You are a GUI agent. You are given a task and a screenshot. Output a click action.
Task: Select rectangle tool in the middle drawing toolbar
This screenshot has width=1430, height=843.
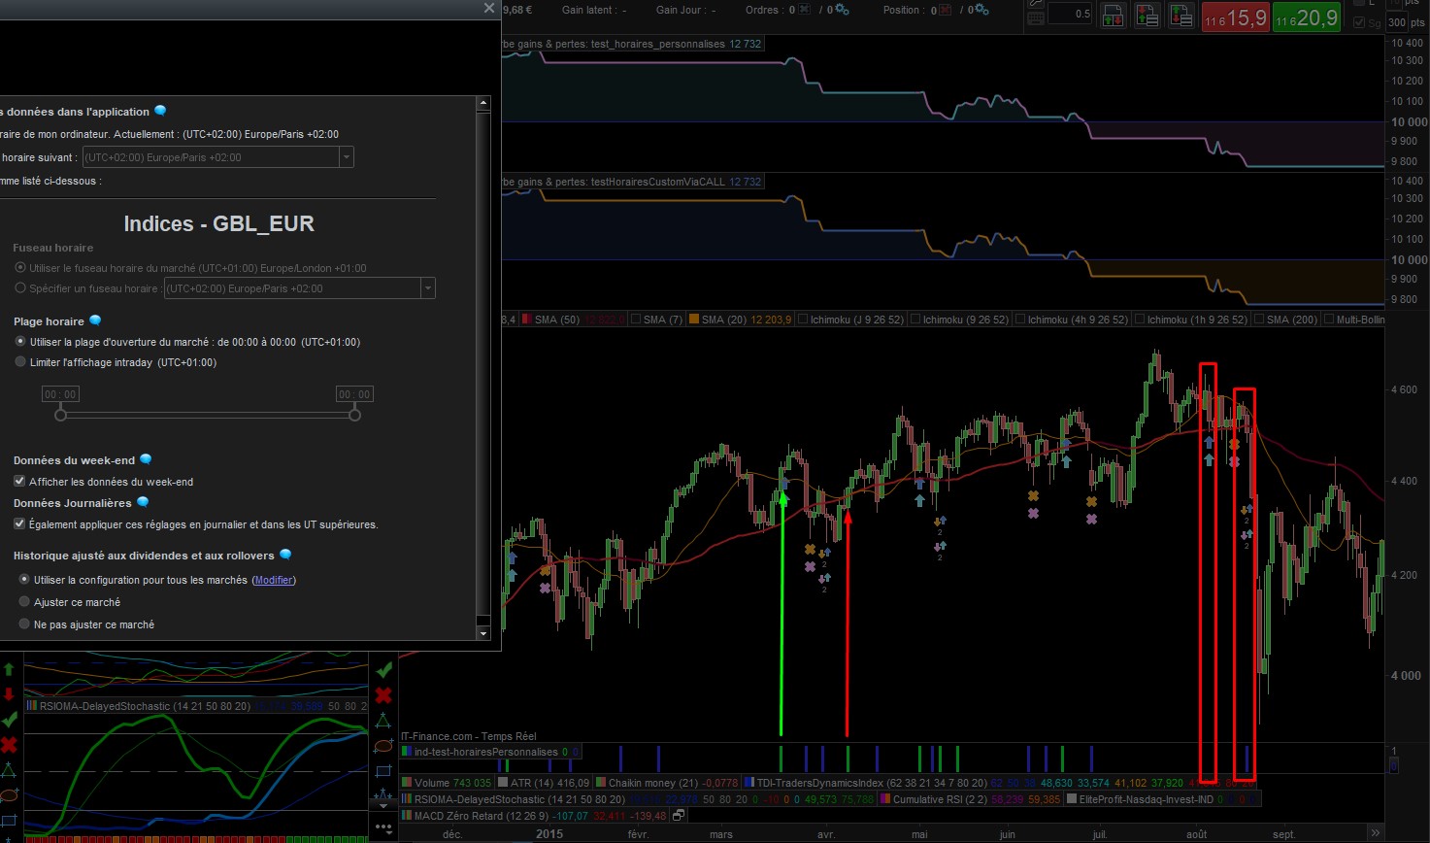click(383, 771)
